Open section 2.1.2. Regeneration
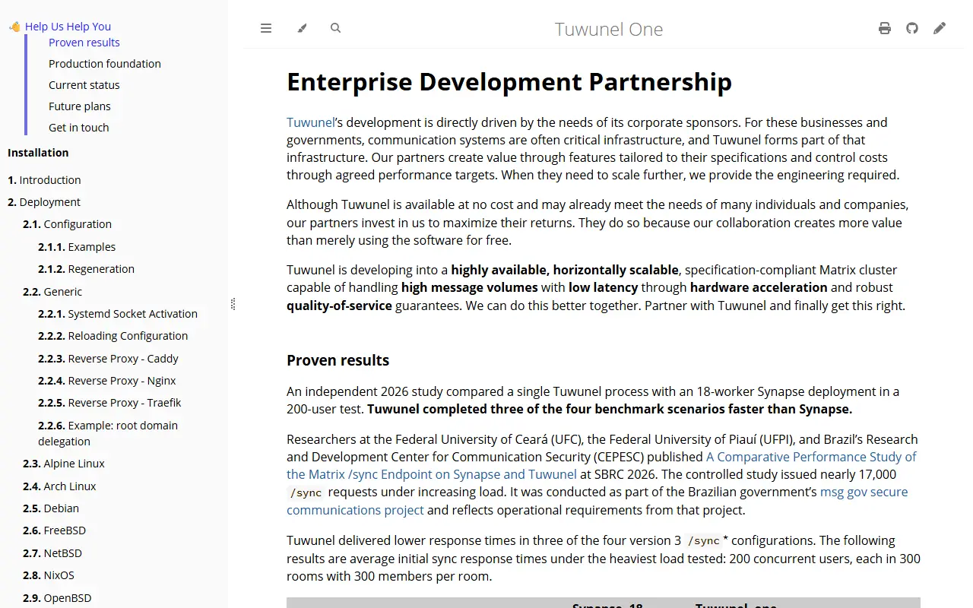Image resolution: width=973 pixels, height=608 pixels. 86,269
